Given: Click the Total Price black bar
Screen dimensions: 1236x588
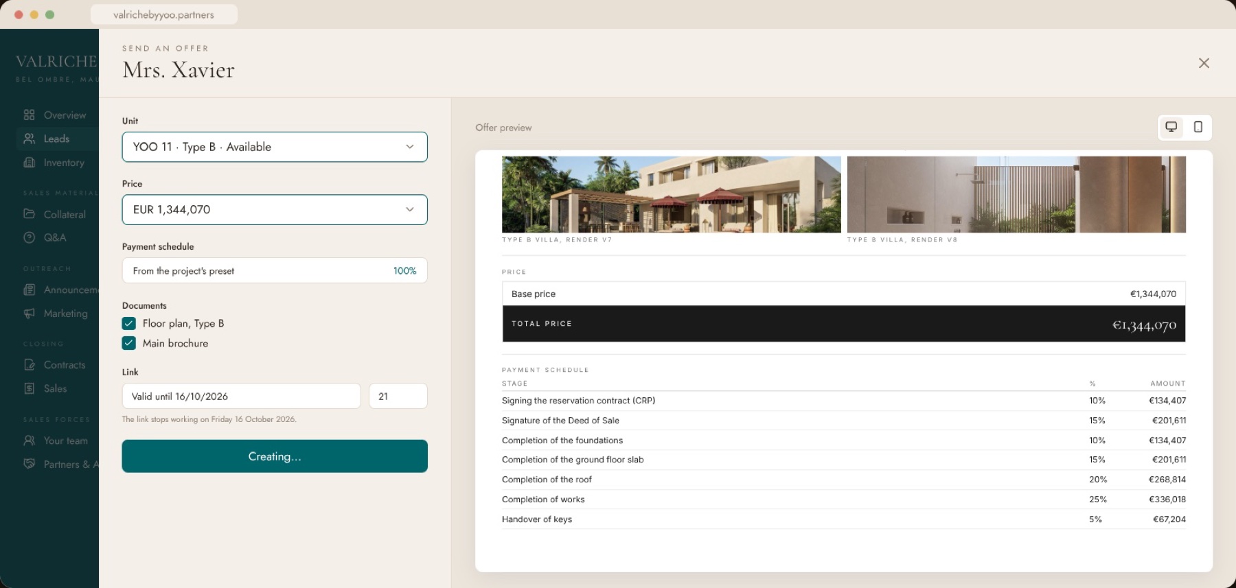Looking at the screenshot, I should (844, 324).
